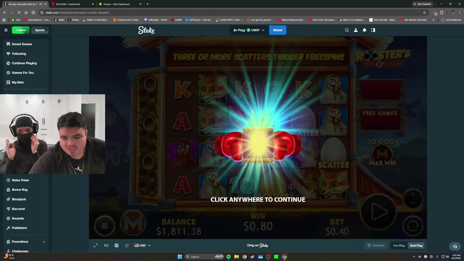The height and width of the screenshot is (261, 464).
Task: Open the Following - Twitch bookmark
Action: (156, 20)
